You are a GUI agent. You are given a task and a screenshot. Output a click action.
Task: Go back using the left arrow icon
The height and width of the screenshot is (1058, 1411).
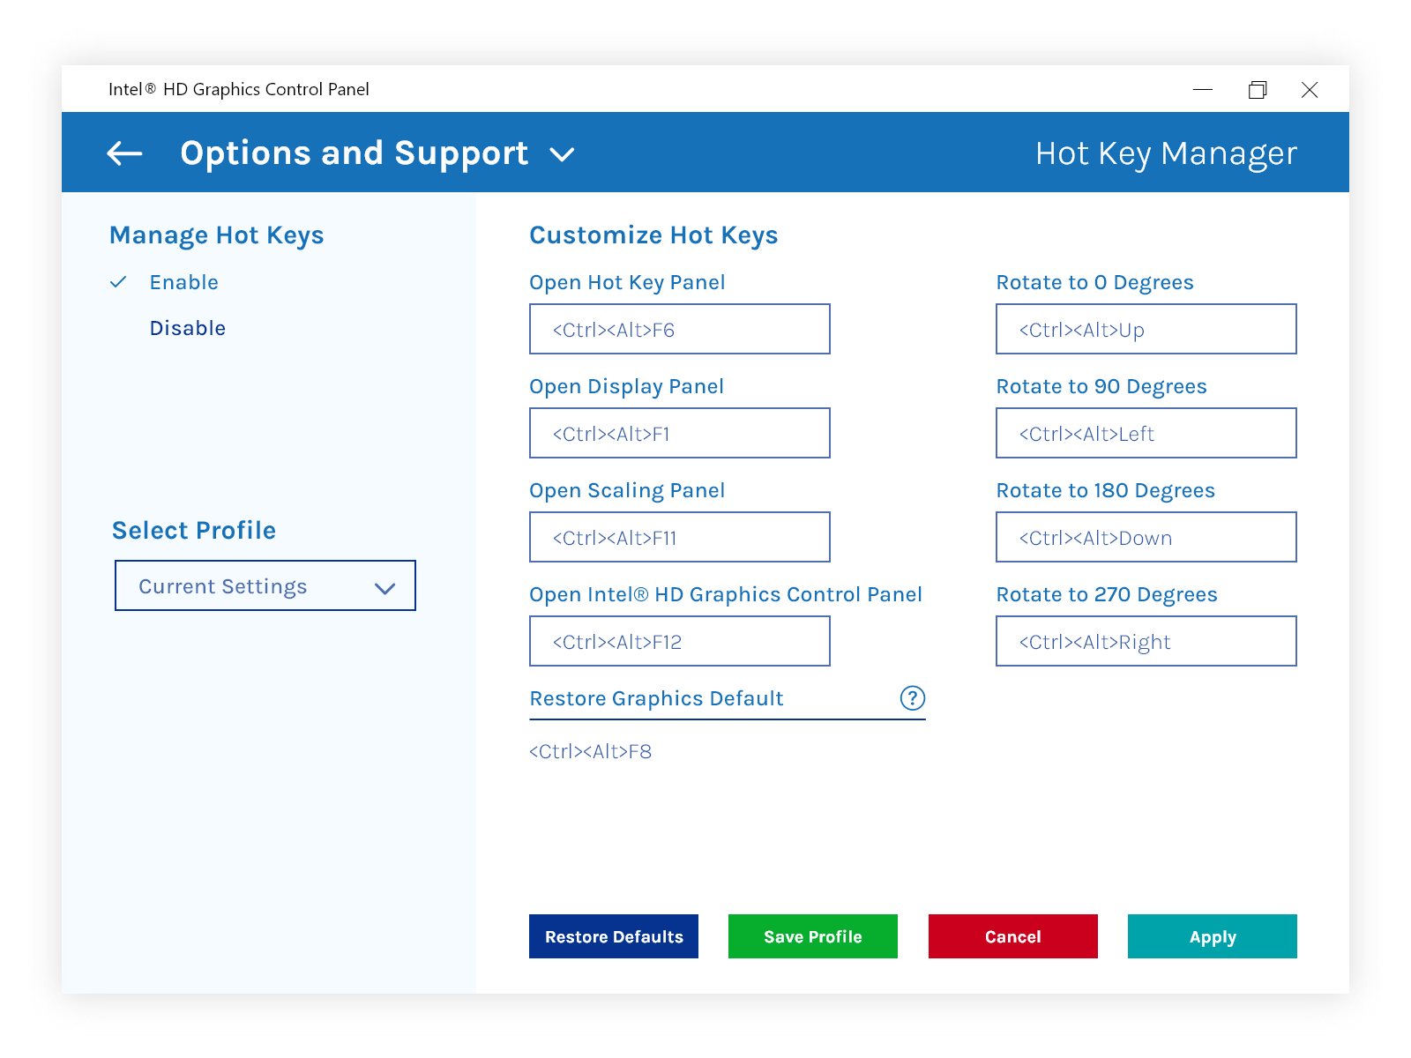(x=124, y=153)
